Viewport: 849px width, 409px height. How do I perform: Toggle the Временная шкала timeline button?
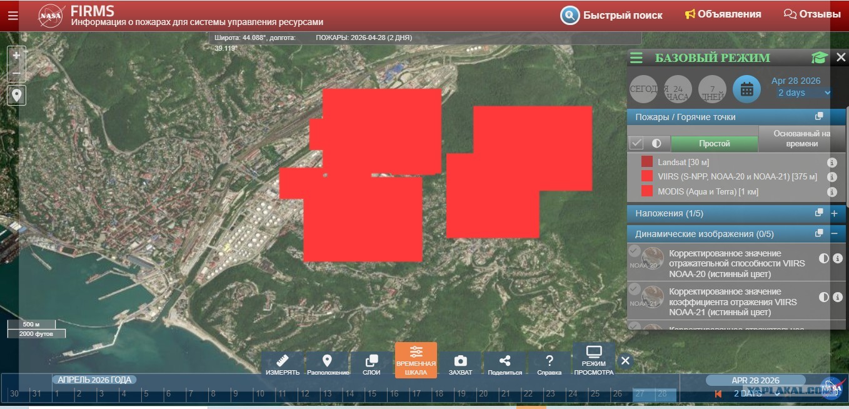(416, 361)
